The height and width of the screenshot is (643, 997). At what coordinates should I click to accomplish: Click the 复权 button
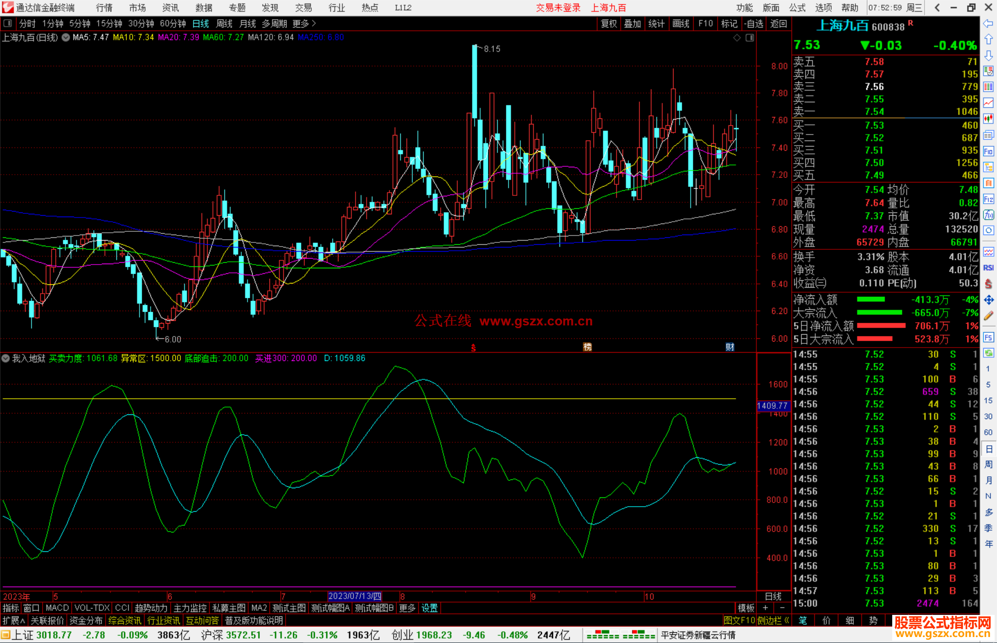click(608, 24)
